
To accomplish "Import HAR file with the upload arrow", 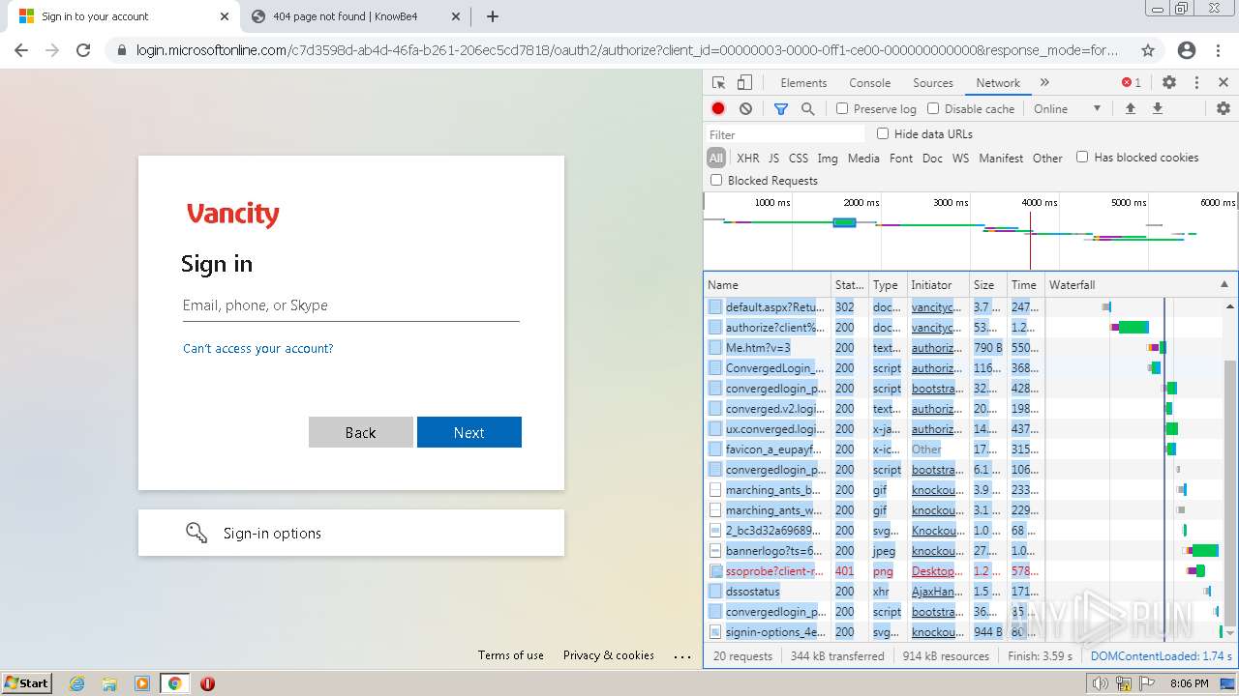I will click(1130, 109).
